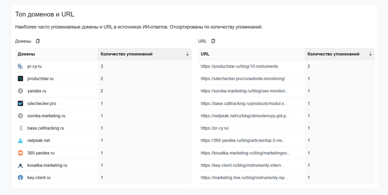Click the sitechecker.pro checkmark favicon
The width and height of the screenshot is (388, 195).
pyautogui.click(x=20, y=103)
